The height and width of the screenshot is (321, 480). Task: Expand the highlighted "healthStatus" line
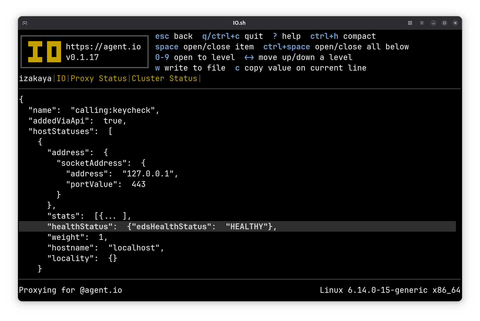coord(237,226)
